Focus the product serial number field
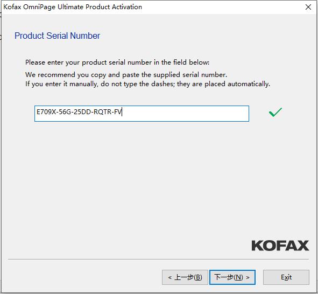 [x=142, y=114]
